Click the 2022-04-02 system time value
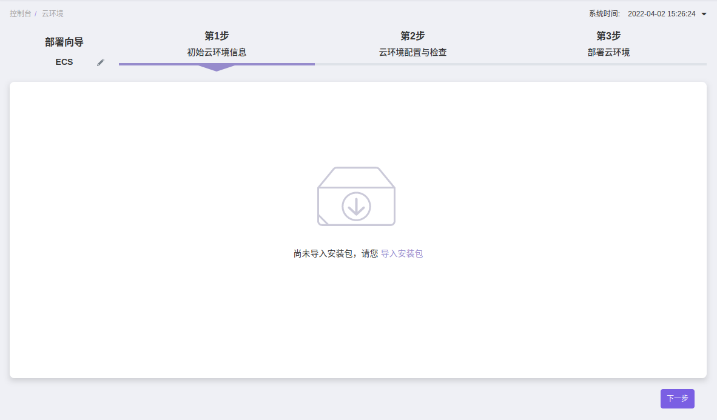Screen dimensions: 717x420 click(661, 14)
